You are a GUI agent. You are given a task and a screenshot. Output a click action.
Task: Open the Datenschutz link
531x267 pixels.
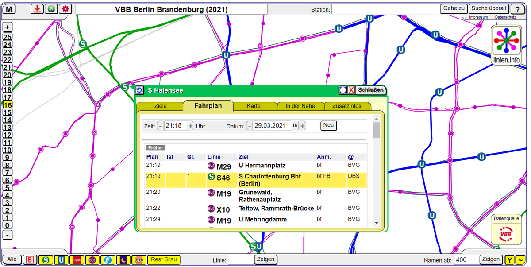[x=505, y=17]
